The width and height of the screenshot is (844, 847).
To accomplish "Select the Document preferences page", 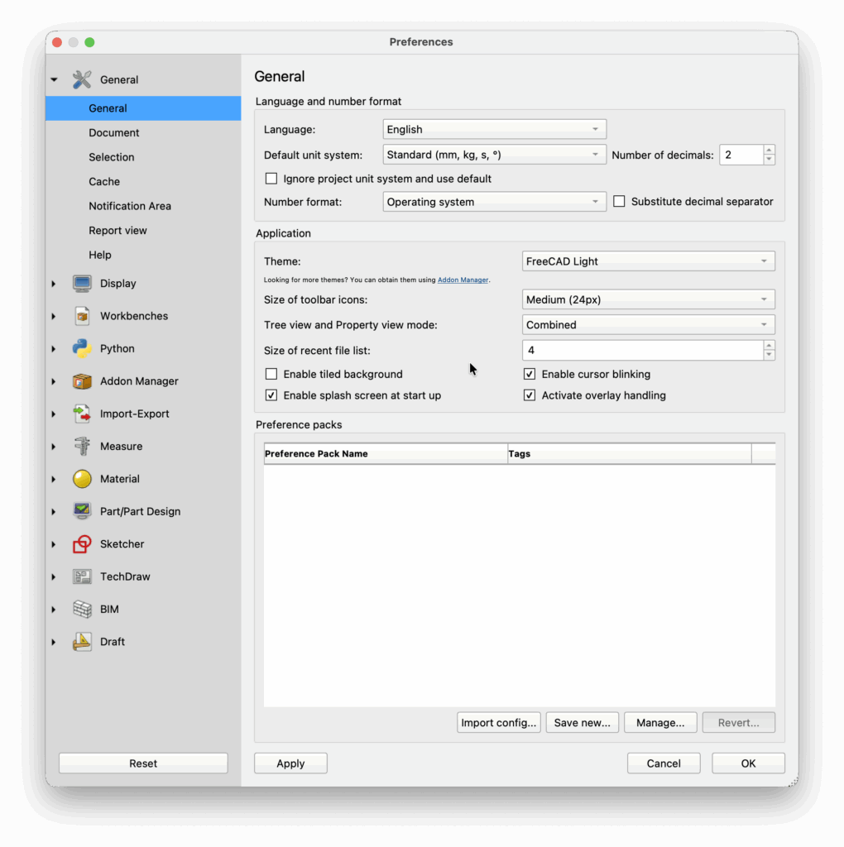I will pyautogui.click(x=114, y=133).
